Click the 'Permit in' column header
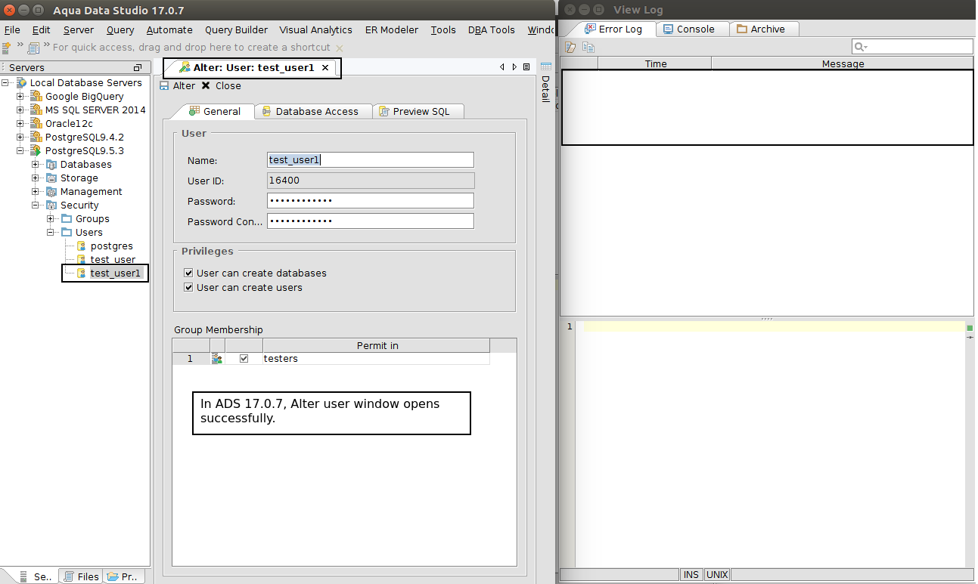This screenshot has width=978, height=584. (x=377, y=346)
